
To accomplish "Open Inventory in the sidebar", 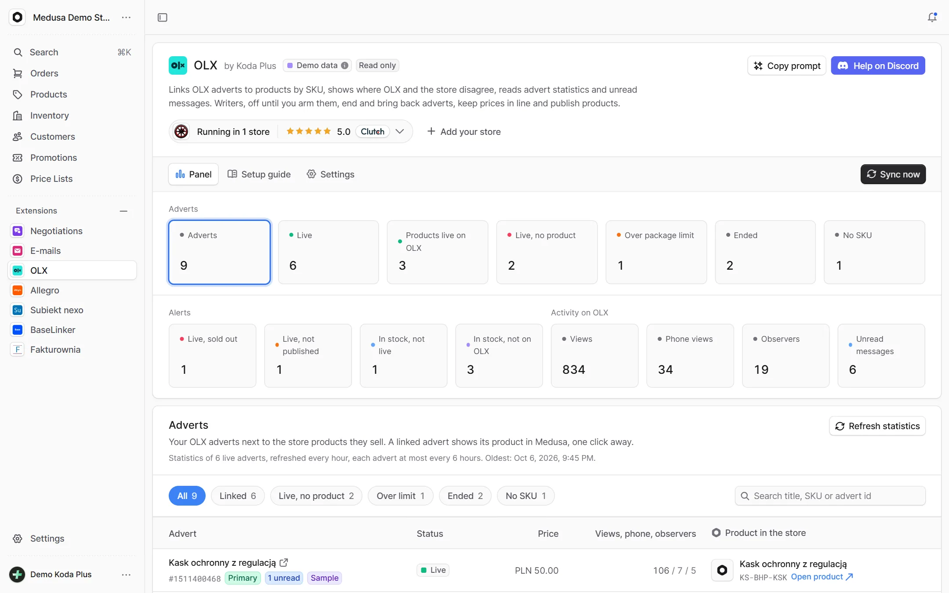I will [x=72, y=116].
